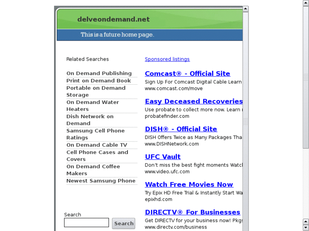Click epixhd.com URL text
This screenshot has height=231, width=309.
159,199
